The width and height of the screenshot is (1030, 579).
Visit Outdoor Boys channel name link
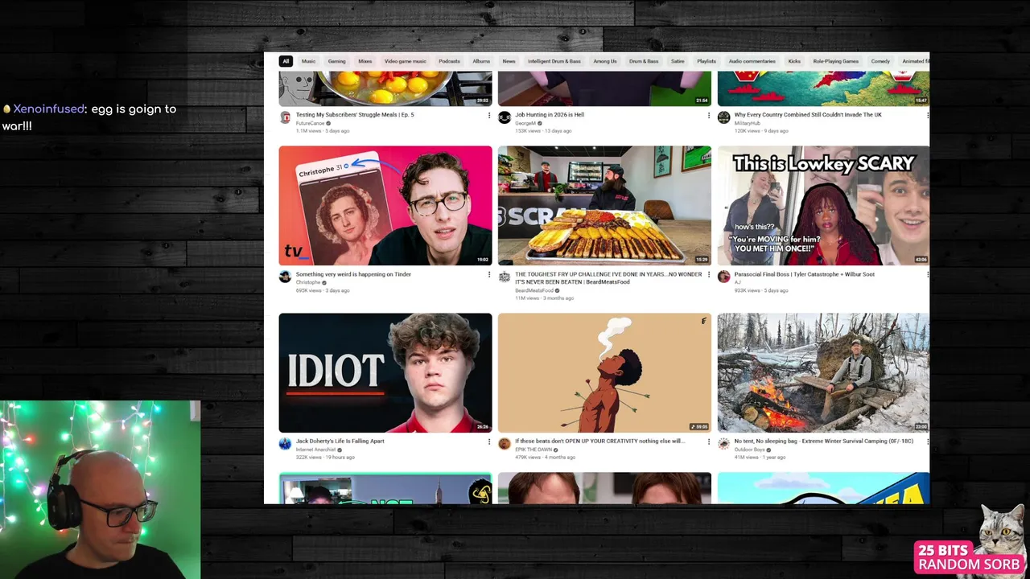[x=750, y=450]
